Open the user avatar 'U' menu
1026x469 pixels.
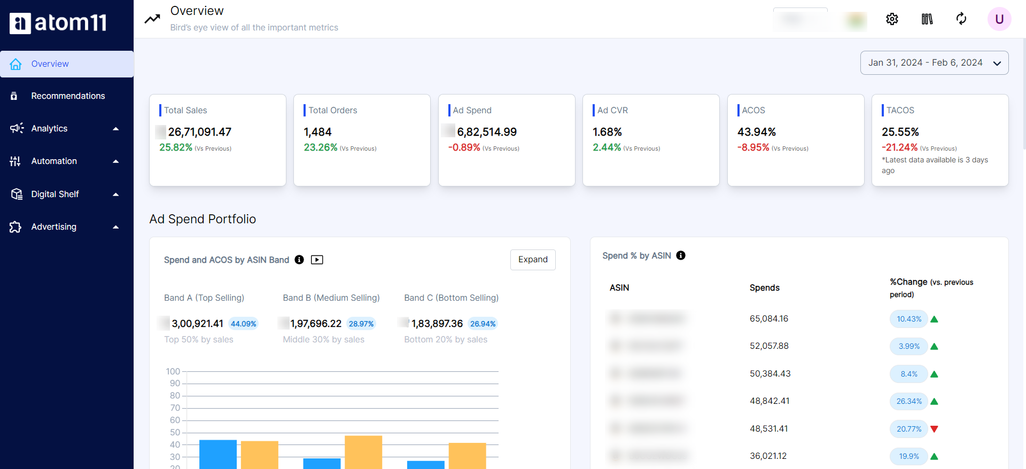(999, 19)
